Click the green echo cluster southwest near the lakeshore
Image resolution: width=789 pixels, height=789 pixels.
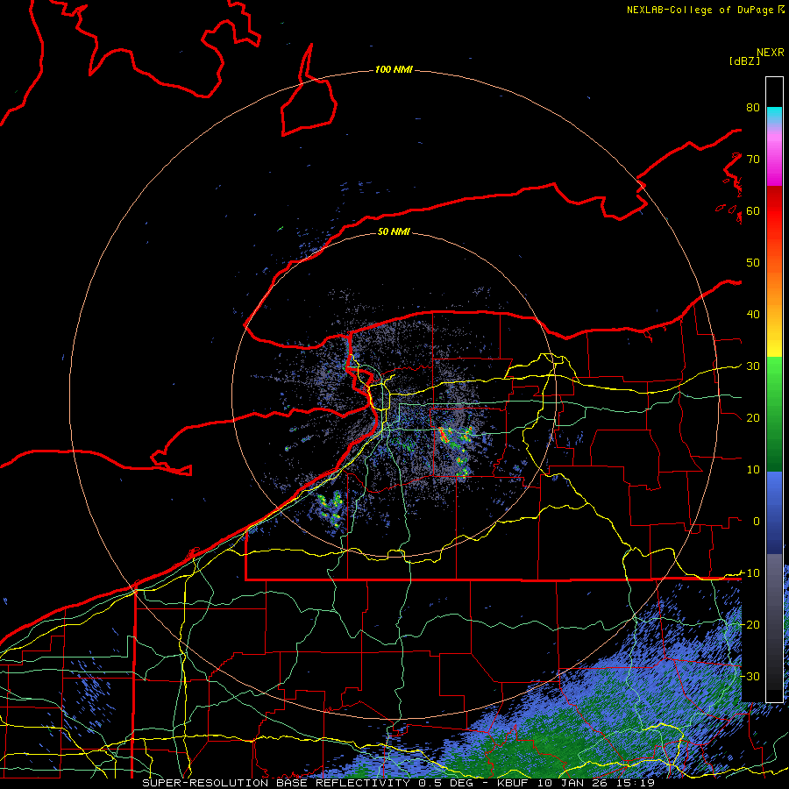[x=331, y=509]
